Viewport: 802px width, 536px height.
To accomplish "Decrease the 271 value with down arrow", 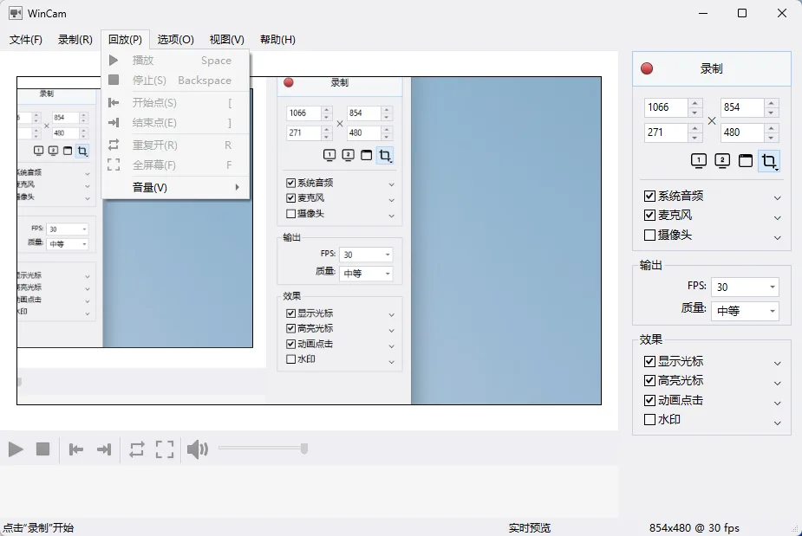I will (x=694, y=138).
